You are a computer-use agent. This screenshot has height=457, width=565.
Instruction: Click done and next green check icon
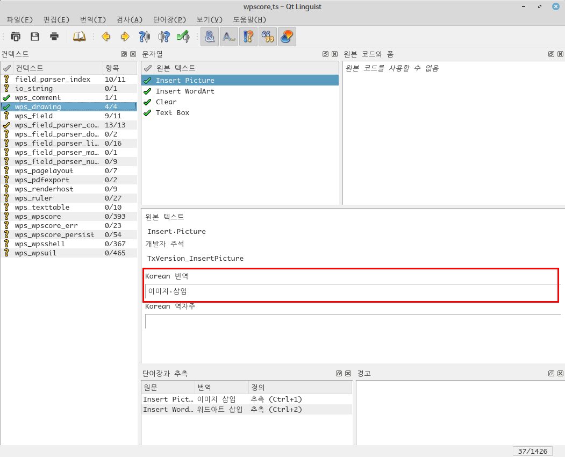(x=183, y=37)
